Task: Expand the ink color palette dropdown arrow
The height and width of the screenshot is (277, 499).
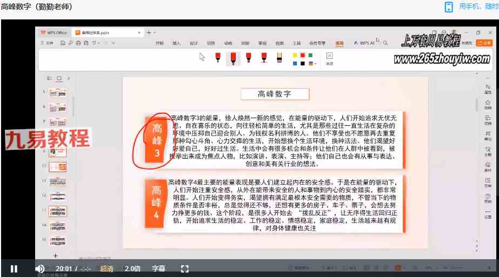Action: pyautogui.click(x=316, y=64)
